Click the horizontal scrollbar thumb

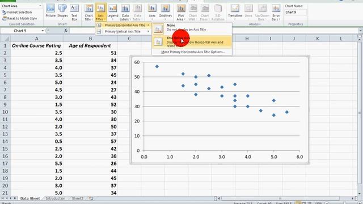(x=280, y=198)
